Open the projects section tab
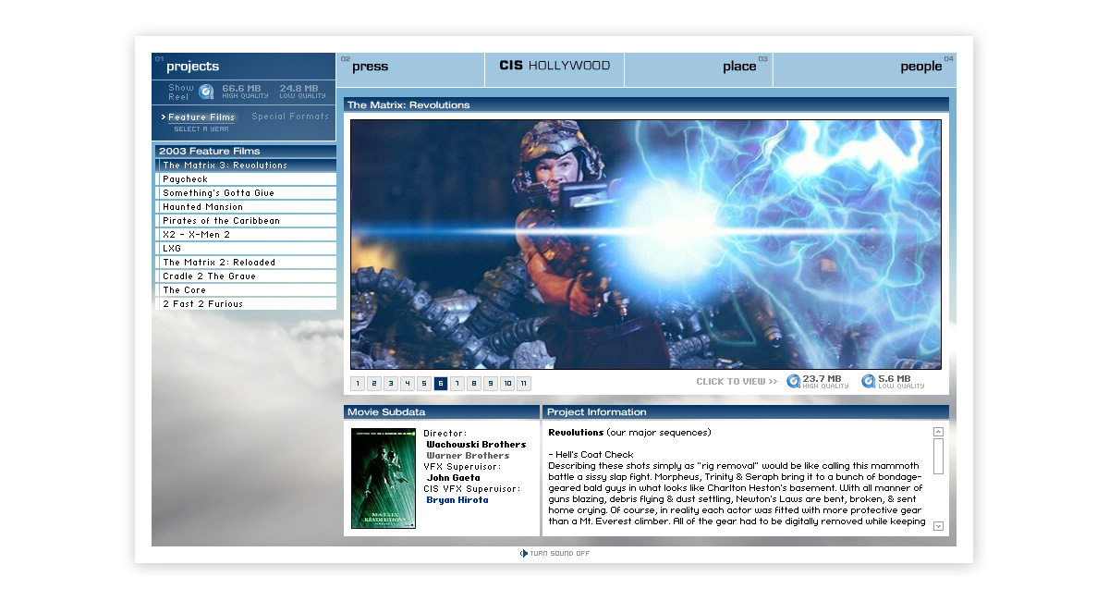 tap(243, 67)
